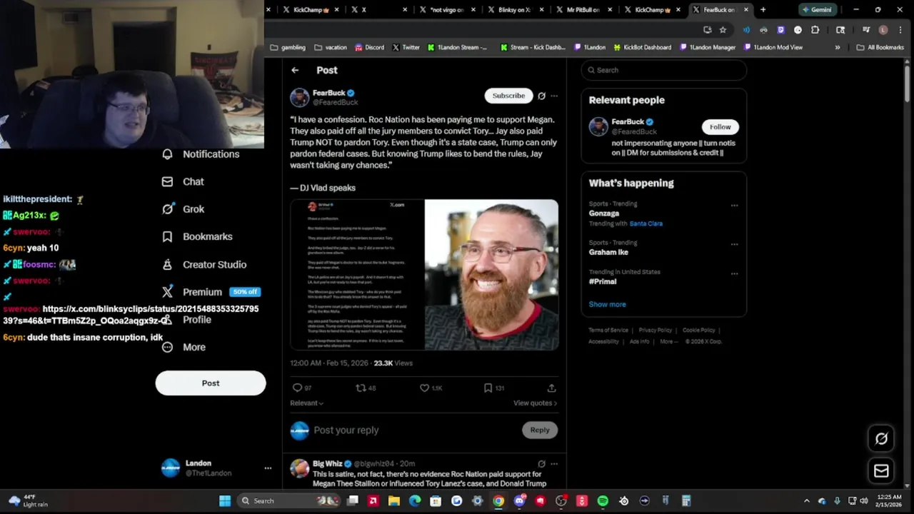Click the white Post button in sidebar

[x=211, y=383]
